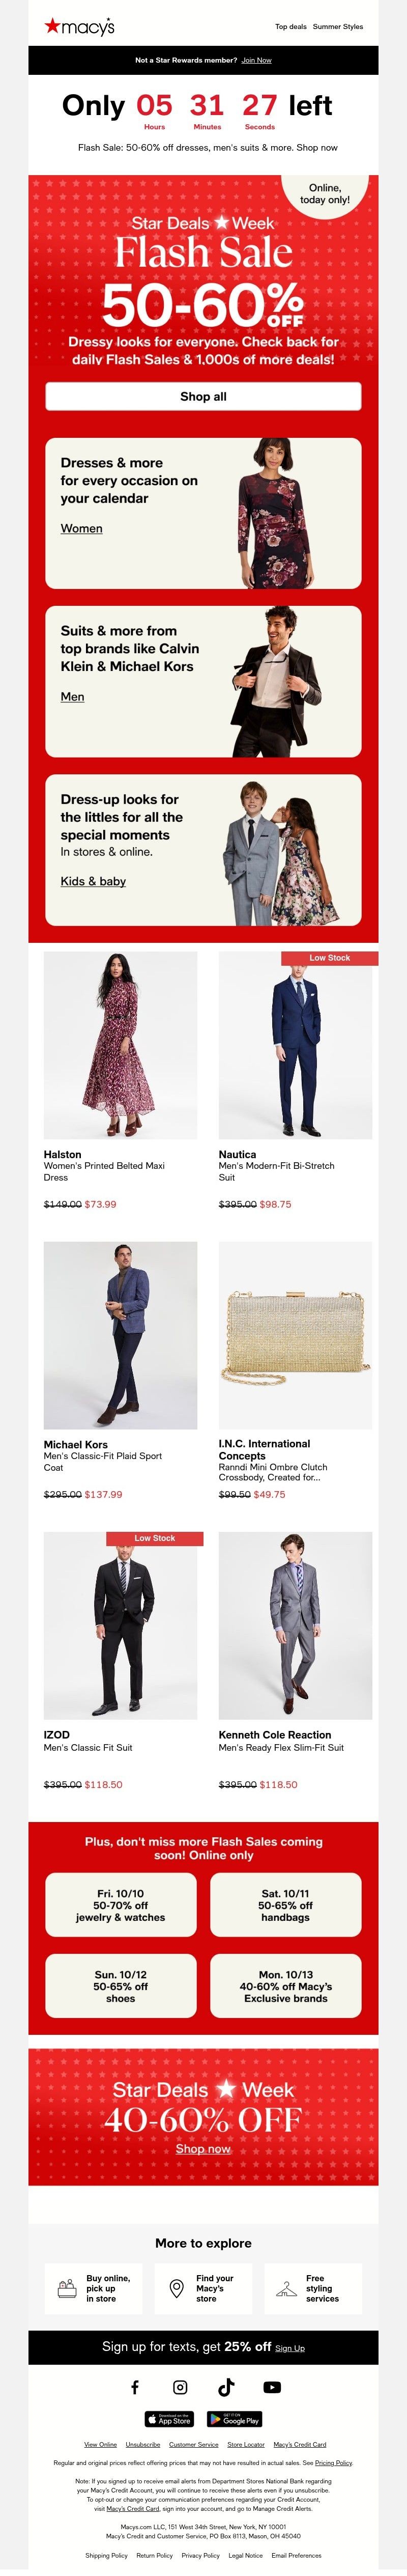407x2576 pixels.
Task: Click the Unsubscribe footer link
Action: tap(143, 2444)
